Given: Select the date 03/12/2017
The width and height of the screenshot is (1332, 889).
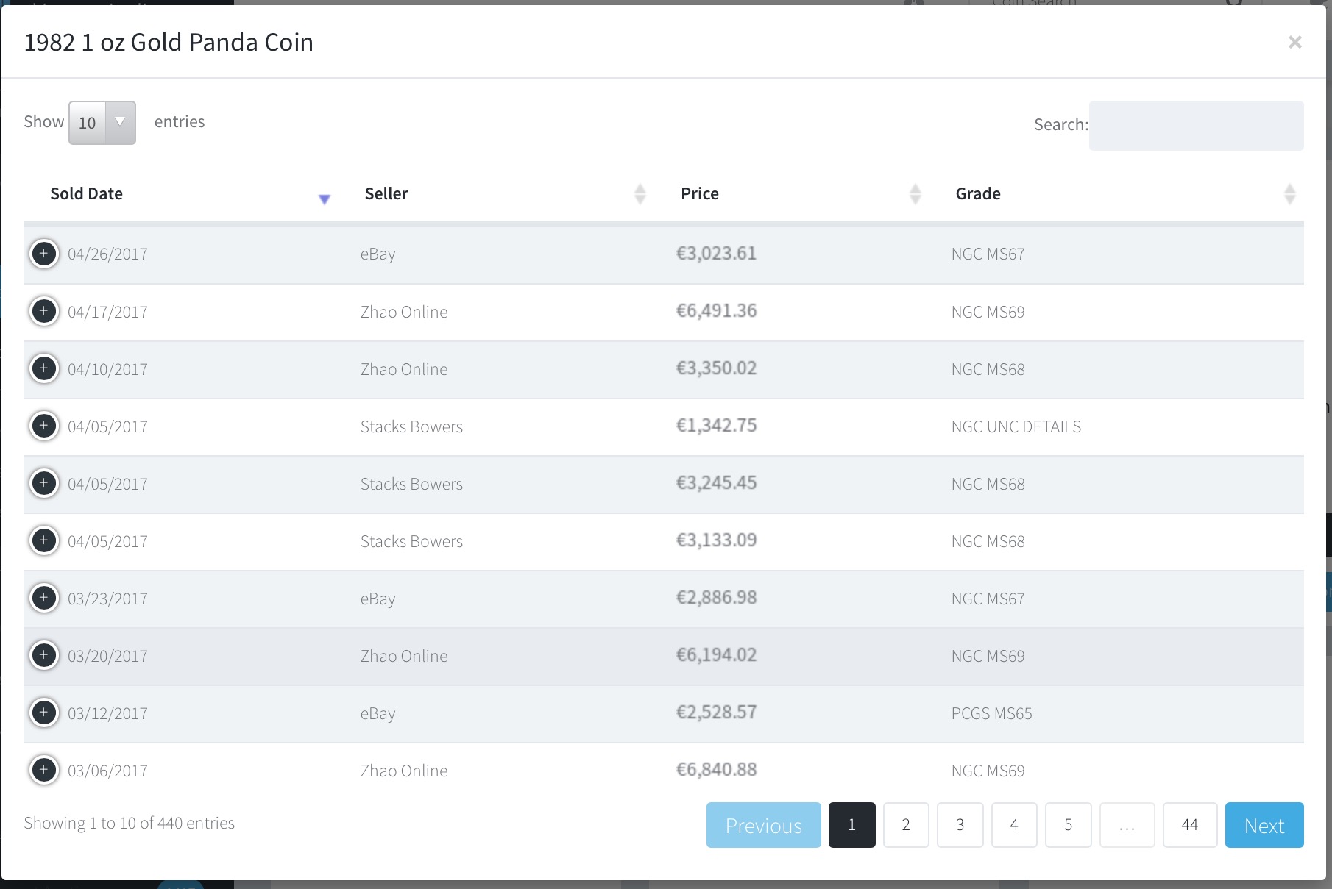Looking at the screenshot, I should click(x=107, y=713).
